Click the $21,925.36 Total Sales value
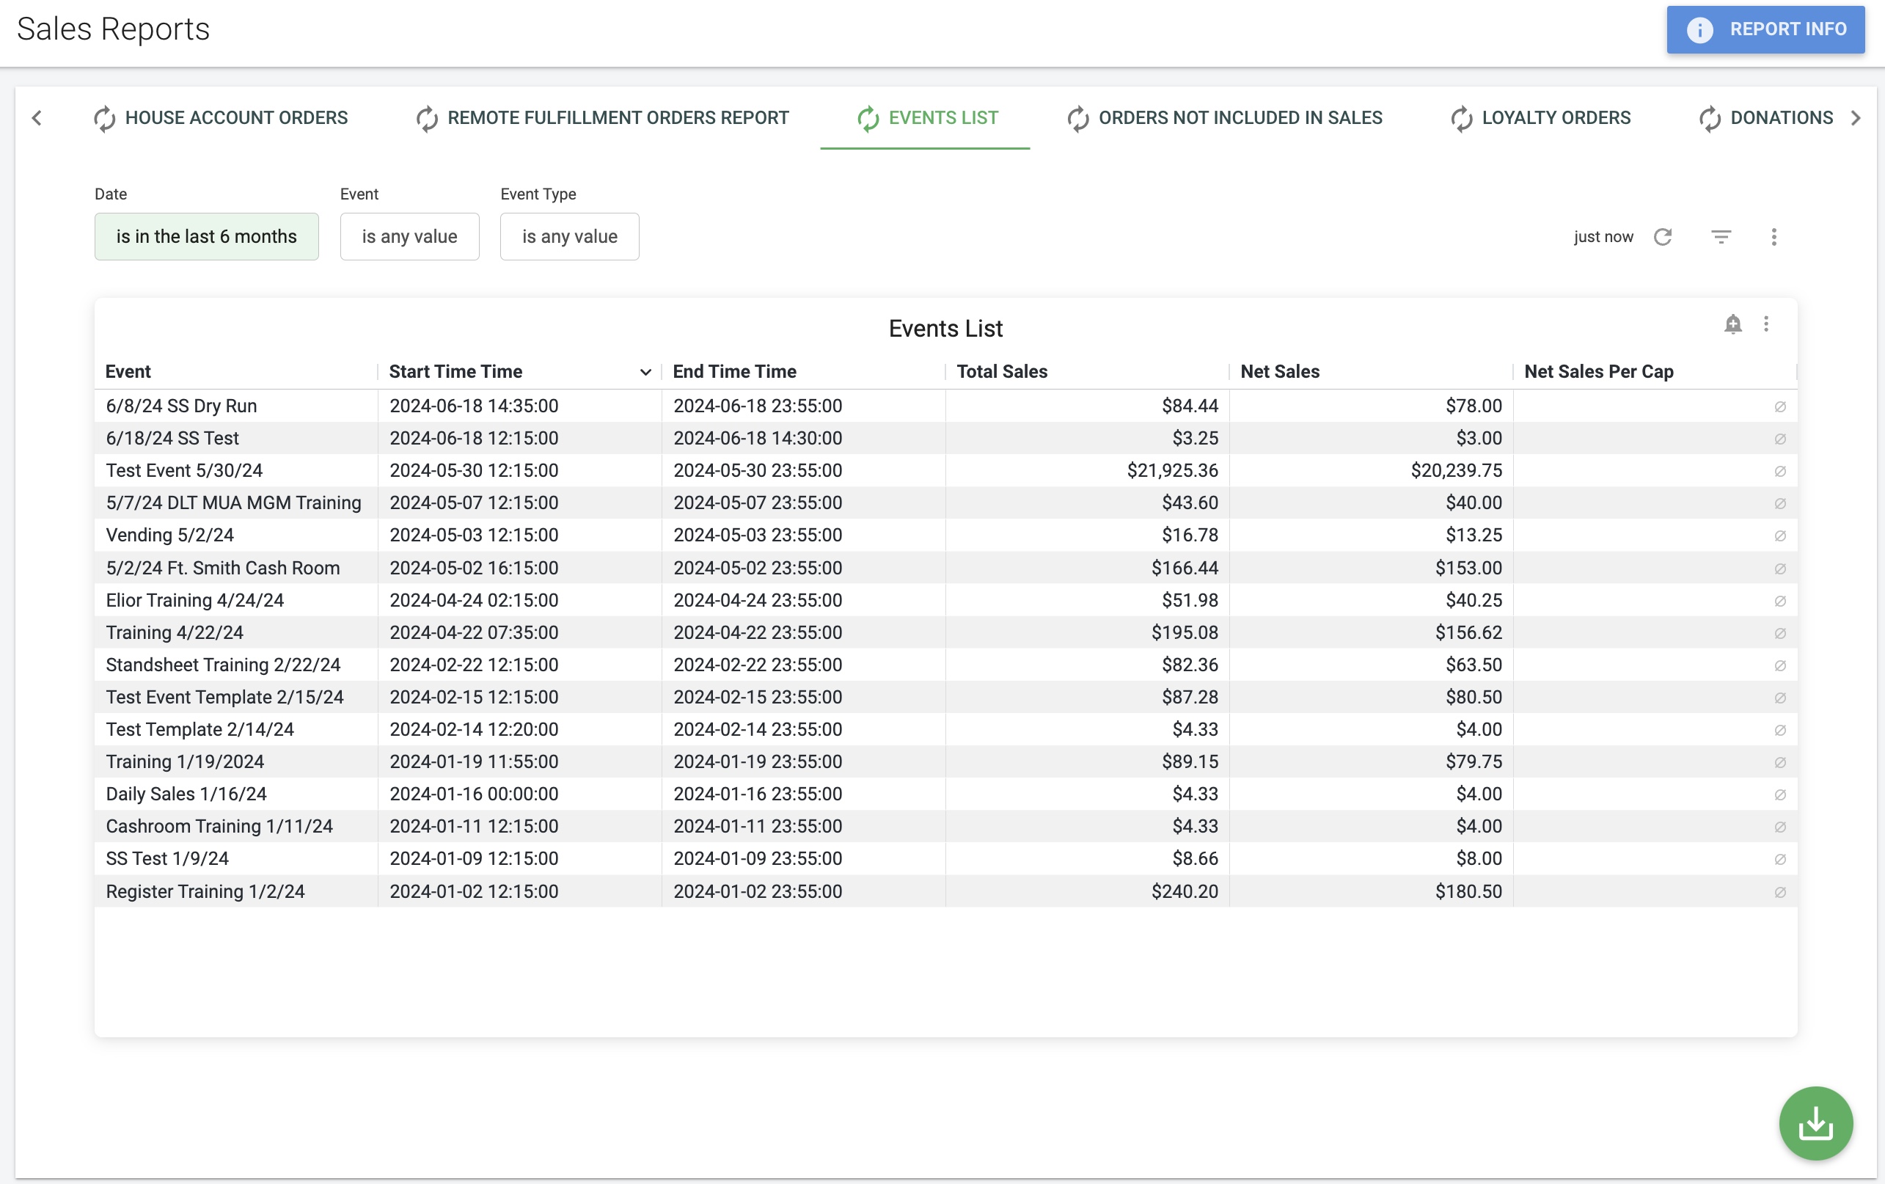1885x1184 pixels. 1173,471
